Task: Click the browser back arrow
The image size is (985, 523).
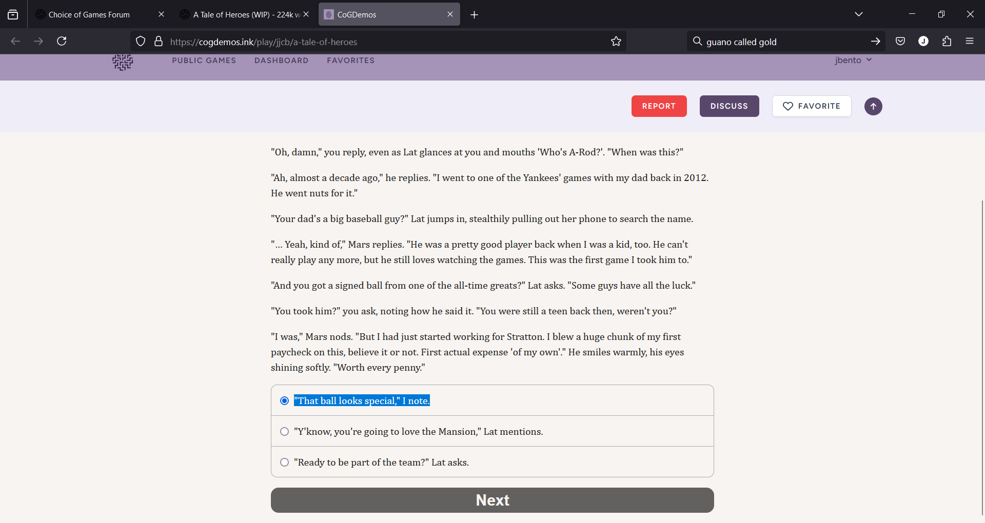Action: (15, 42)
